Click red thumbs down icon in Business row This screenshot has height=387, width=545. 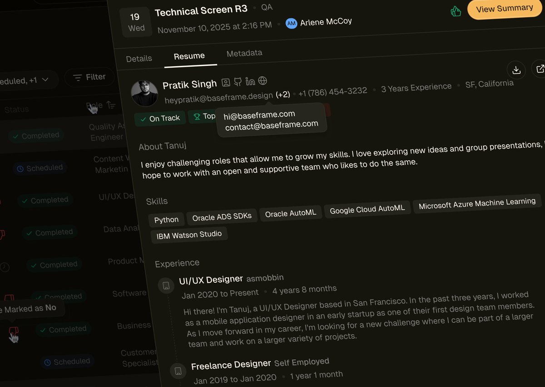[x=14, y=331]
